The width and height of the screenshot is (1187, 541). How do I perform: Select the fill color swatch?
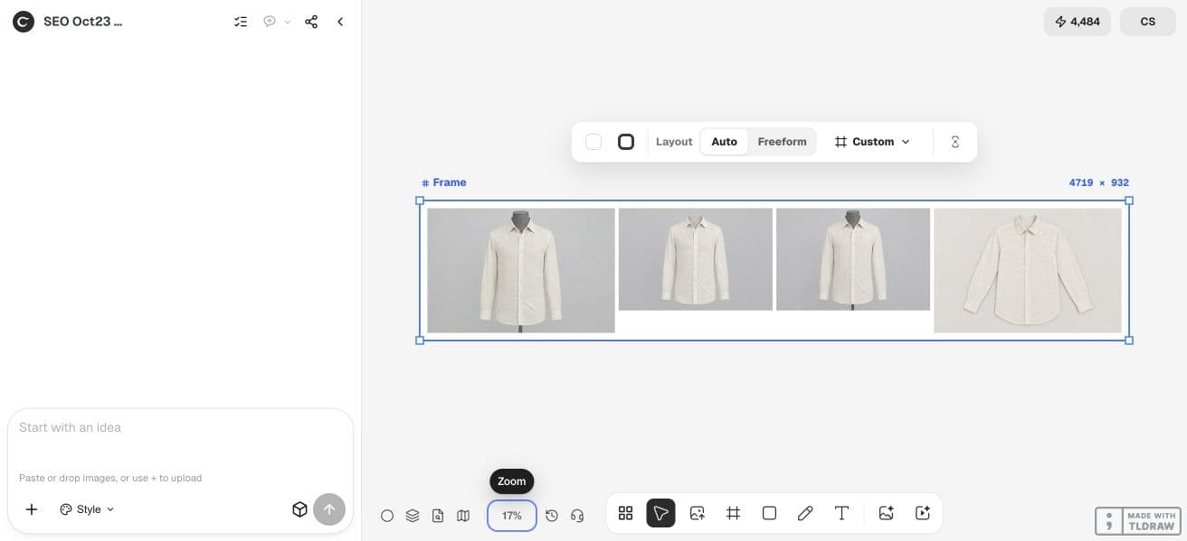(593, 142)
